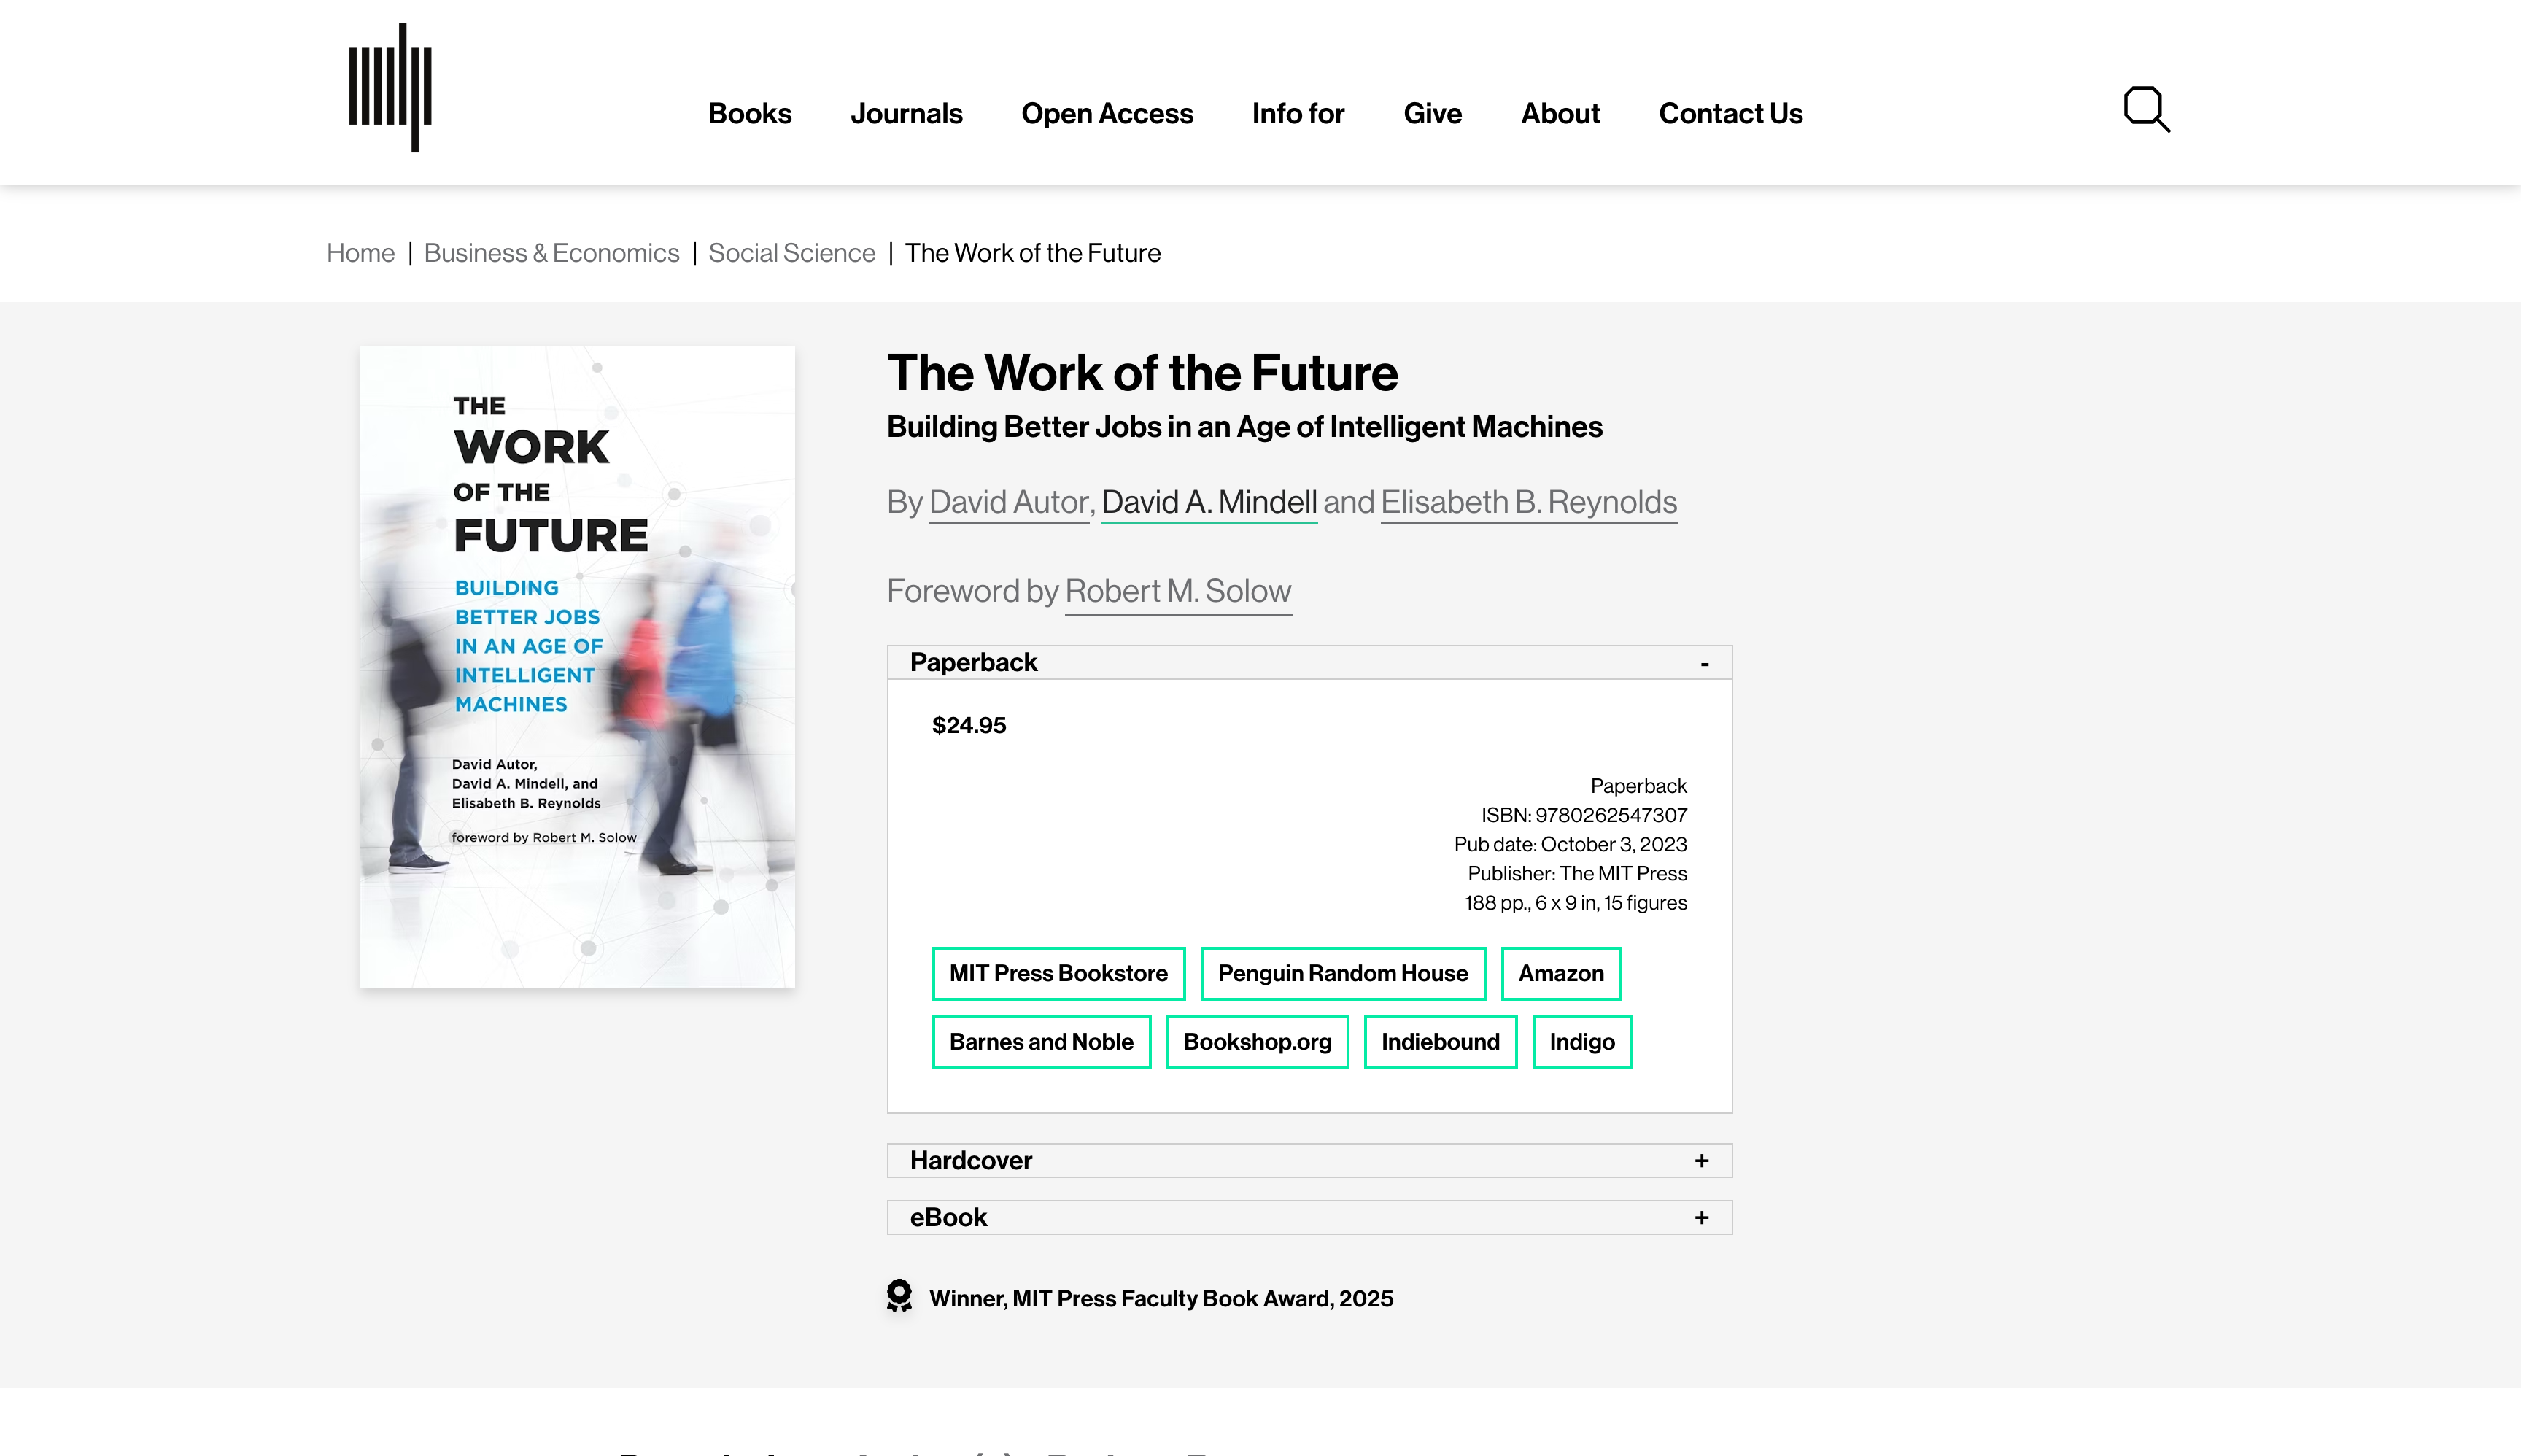The width and height of the screenshot is (2521, 1456).
Task: Click the Indigo retailer button
Action: point(1581,1042)
